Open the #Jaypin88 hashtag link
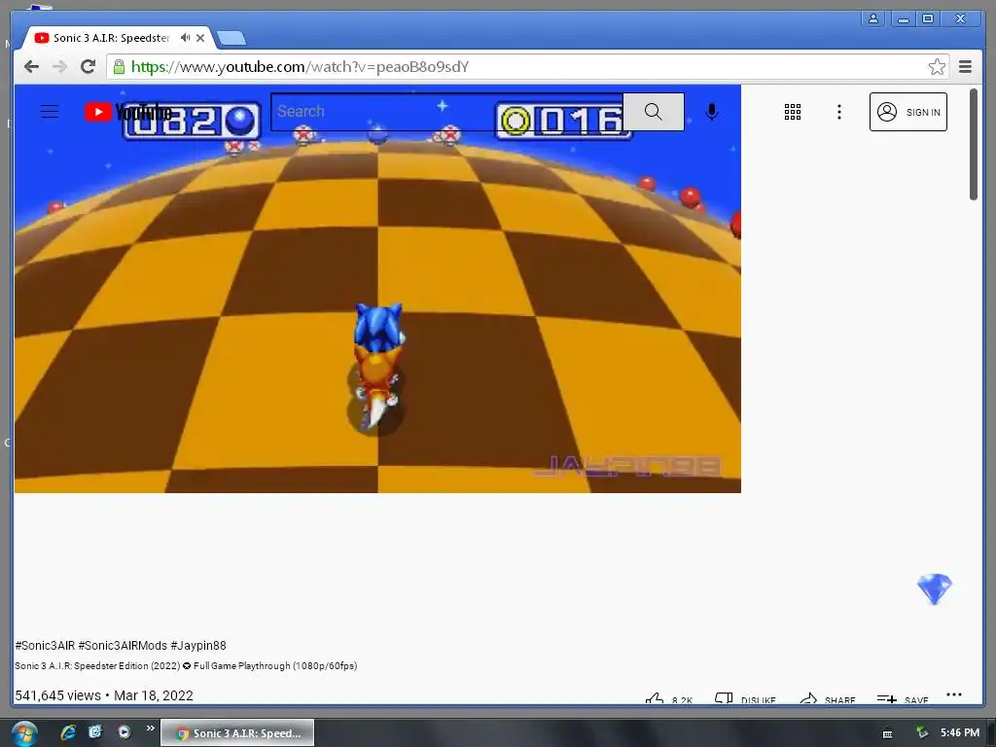Viewport: 996px width, 747px height. (198, 646)
